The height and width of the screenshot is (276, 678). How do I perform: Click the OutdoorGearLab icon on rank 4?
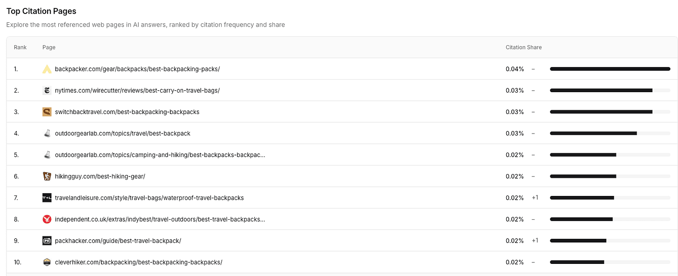tap(47, 133)
